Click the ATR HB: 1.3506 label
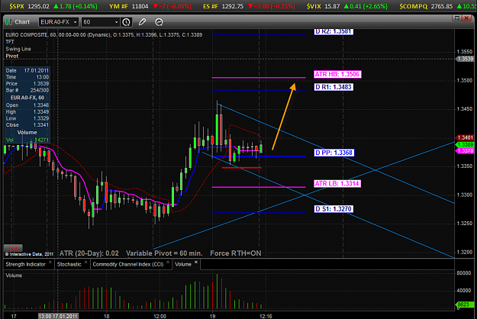Screen dimensions: 477x319 [x=337, y=74]
